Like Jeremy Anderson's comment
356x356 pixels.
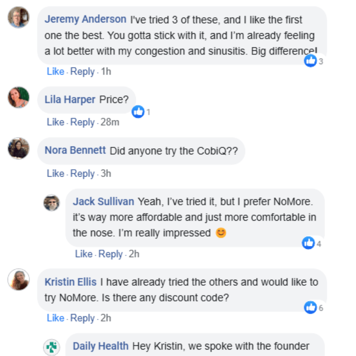click(x=55, y=72)
